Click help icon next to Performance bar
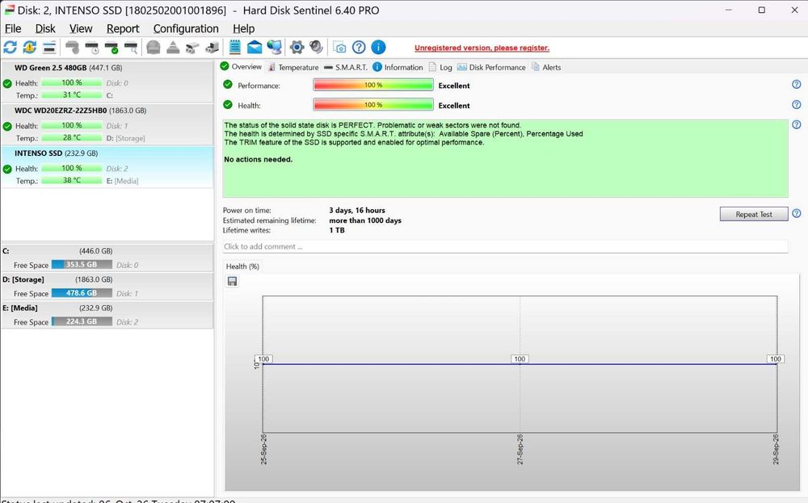The width and height of the screenshot is (808, 503). click(x=796, y=85)
